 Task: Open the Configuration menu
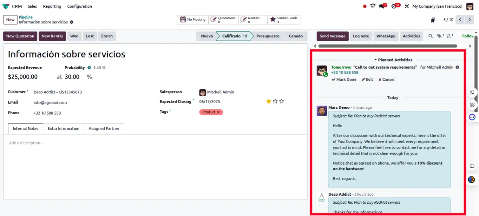point(79,6)
